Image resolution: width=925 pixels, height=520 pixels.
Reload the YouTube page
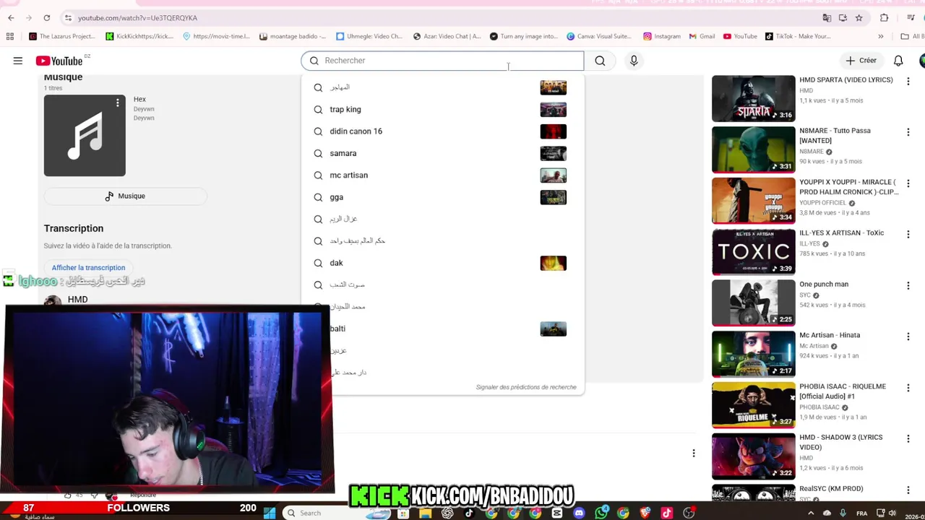(47, 18)
